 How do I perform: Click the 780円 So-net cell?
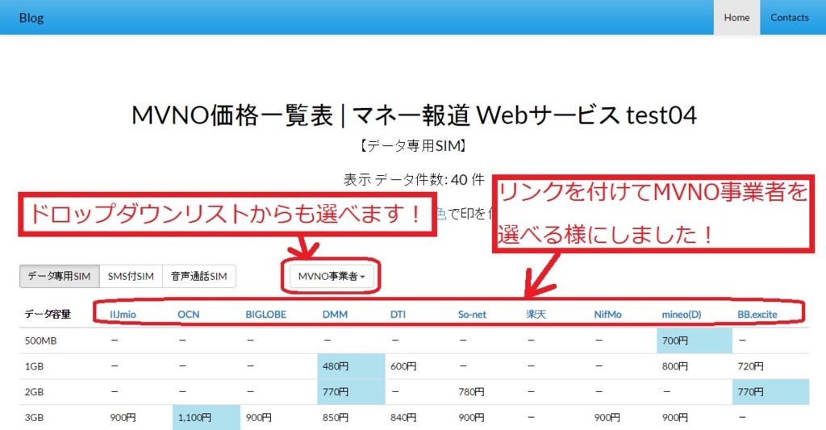coord(471,392)
